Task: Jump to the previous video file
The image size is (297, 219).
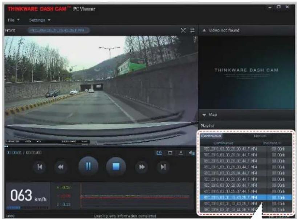Action: pos(40,167)
